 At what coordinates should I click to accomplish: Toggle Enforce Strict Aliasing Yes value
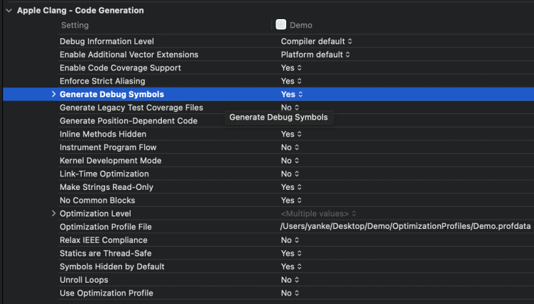pyautogui.click(x=291, y=81)
